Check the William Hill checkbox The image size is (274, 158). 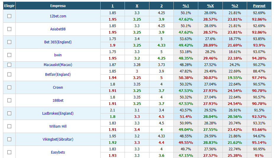9,126
